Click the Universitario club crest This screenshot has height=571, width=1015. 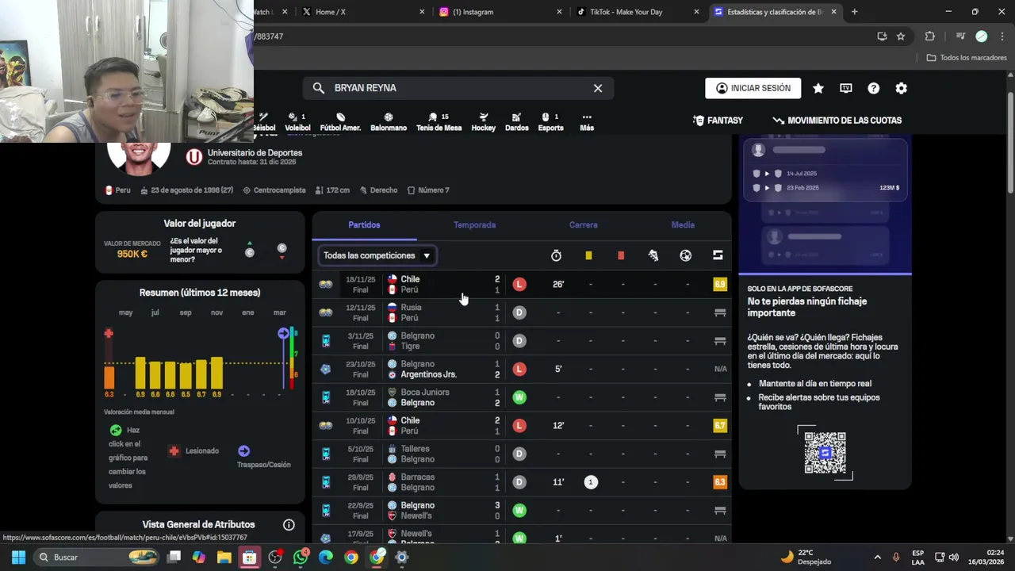point(193,157)
